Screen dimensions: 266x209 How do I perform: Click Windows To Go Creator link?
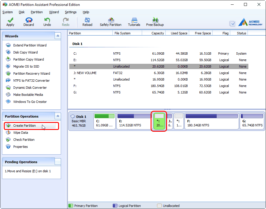pos(30,102)
